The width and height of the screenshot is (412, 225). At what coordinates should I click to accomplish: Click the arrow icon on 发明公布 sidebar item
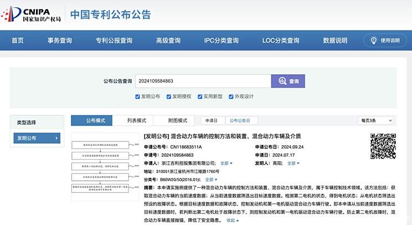pos(56,138)
